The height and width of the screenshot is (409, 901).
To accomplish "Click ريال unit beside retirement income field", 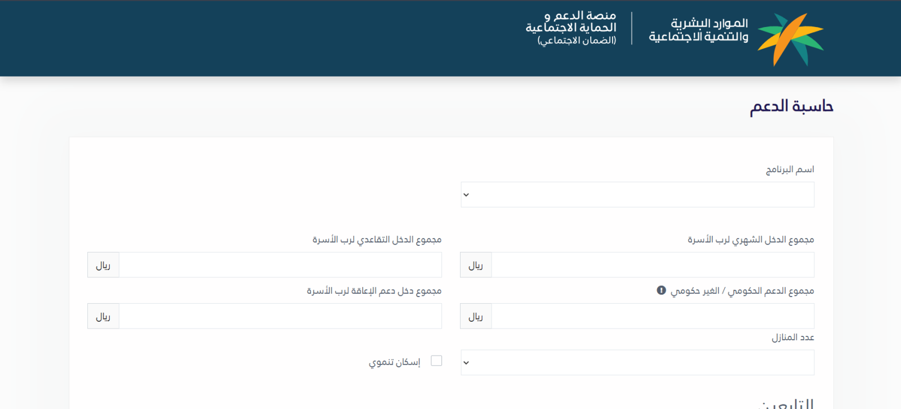I will [103, 265].
